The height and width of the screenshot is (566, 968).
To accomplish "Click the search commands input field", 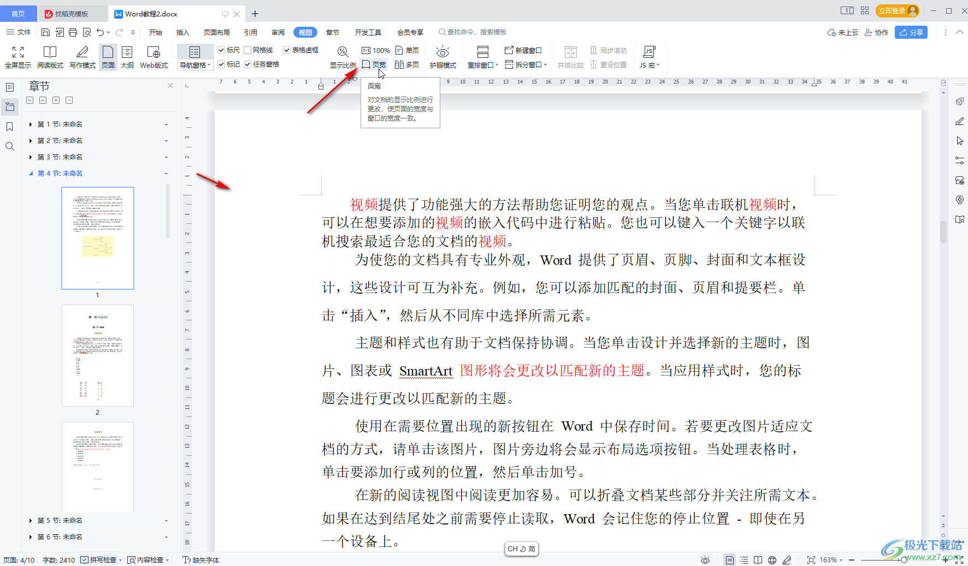I will coord(473,32).
